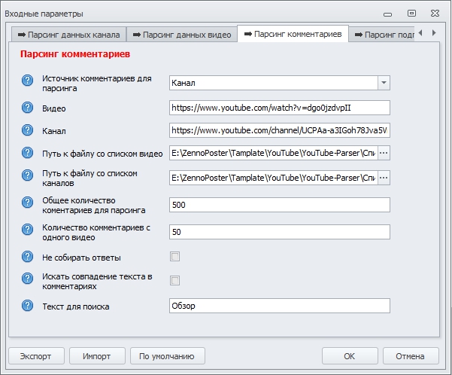Confirm settings with OK button
This screenshot has height=375, width=452.
[x=350, y=355]
